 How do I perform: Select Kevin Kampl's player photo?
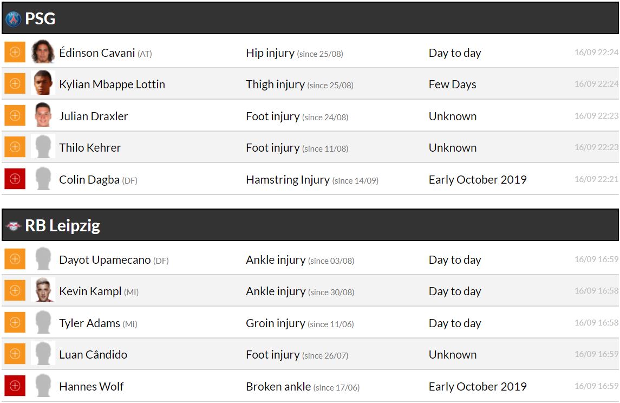point(43,290)
